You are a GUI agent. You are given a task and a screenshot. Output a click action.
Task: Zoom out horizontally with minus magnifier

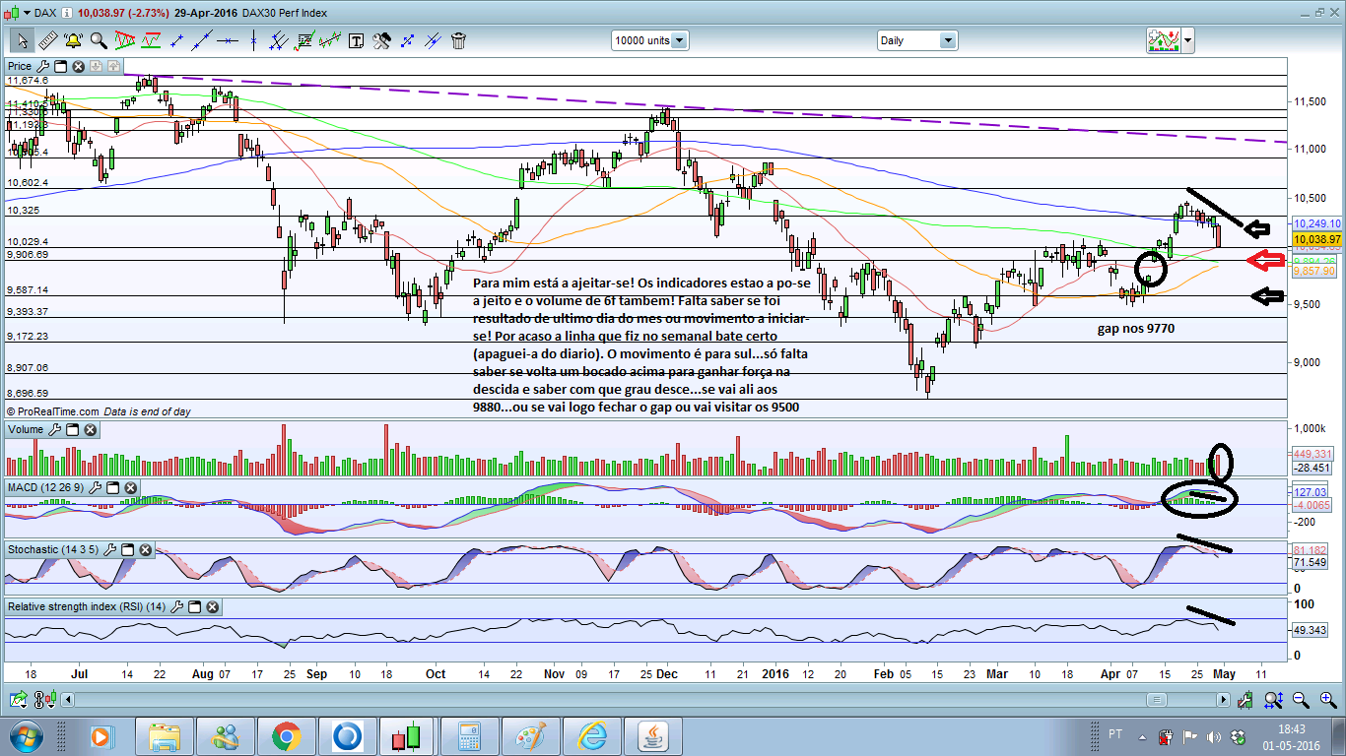coord(1301,700)
